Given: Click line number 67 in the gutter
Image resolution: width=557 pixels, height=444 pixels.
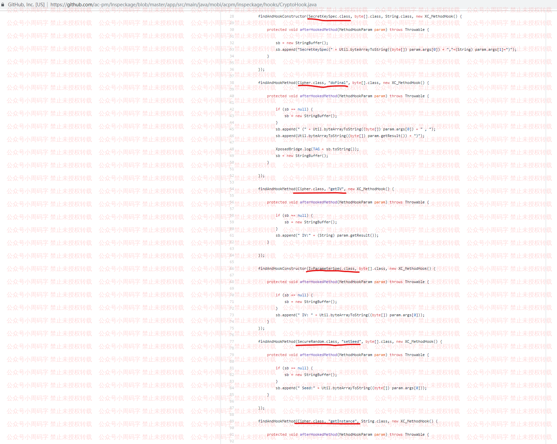Looking at the screenshot, I should tap(232, 275).
